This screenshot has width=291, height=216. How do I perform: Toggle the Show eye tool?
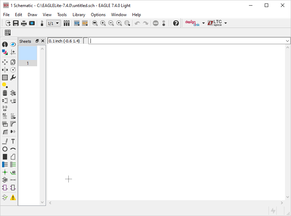pos(13,45)
